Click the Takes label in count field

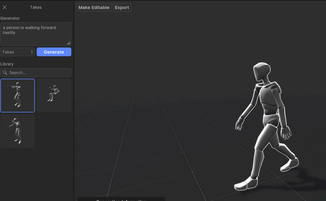(x=8, y=52)
